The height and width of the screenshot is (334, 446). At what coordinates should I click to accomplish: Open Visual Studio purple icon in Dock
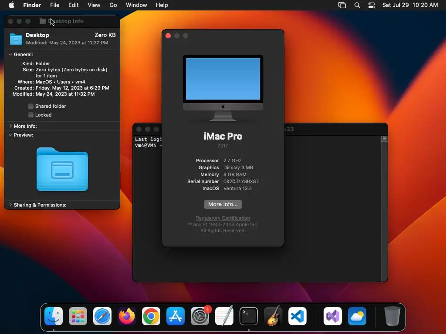[333, 316]
